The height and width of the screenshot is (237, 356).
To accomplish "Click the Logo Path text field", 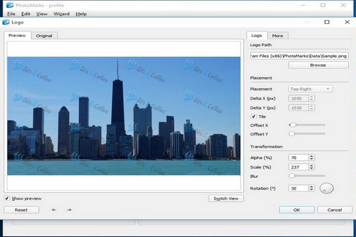I will coord(299,56).
